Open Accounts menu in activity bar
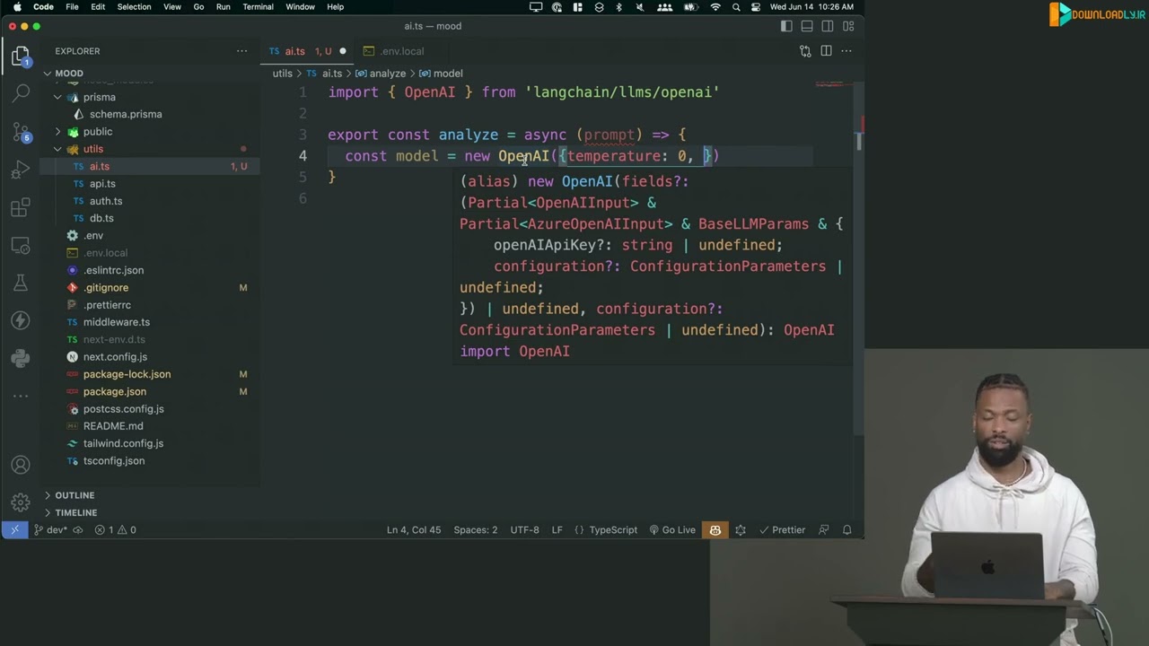Viewport: 1149px width, 646px height. tap(21, 465)
